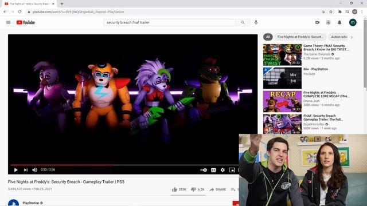Open the YouTube apps grid
This screenshot has height=206, width=367.
[x=329, y=22]
